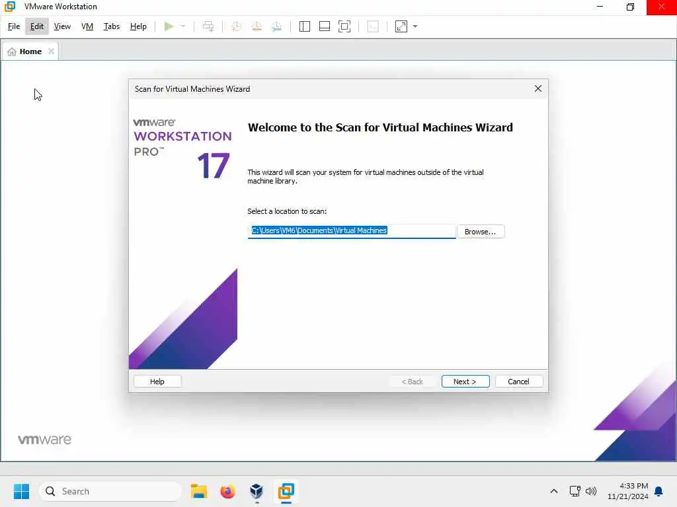
Task: Click Send Ctrl+Alt+Del toolbar icon
Action: pyautogui.click(x=208, y=26)
